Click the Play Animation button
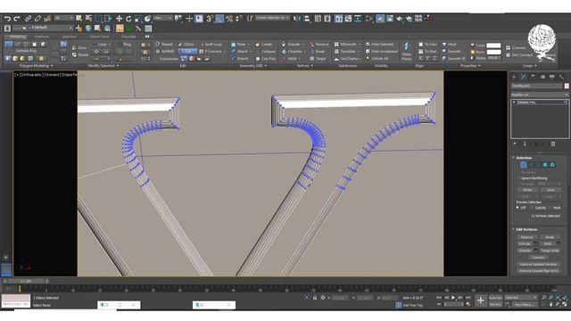 coord(453,298)
